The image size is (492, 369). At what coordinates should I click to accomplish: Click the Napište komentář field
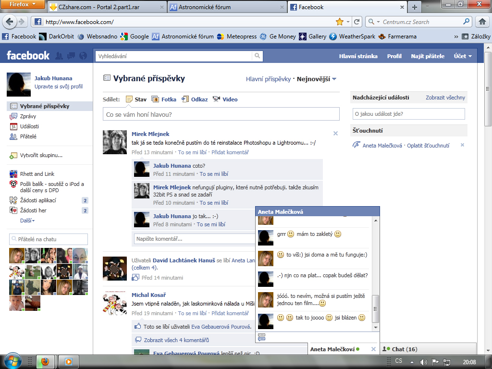click(x=195, y=239)
